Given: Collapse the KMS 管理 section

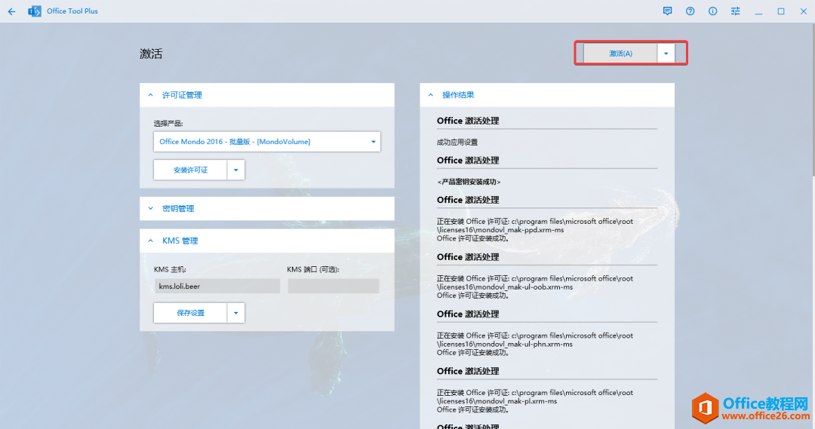Looking at the screenshot, I should click(151, 241).
